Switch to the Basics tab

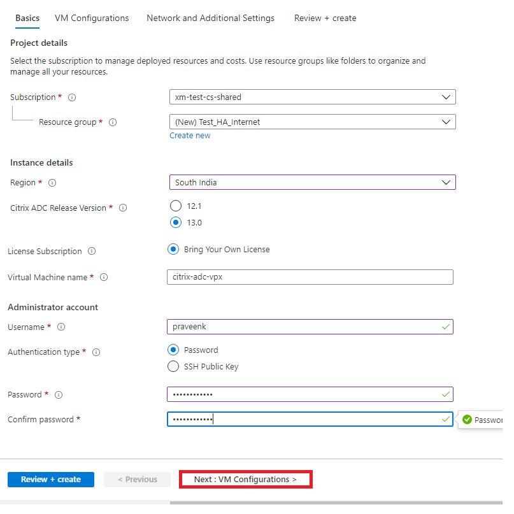click(27, 18)
